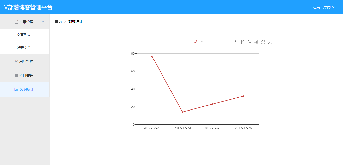Switch chart to bar type

click(x=256, y=42)
